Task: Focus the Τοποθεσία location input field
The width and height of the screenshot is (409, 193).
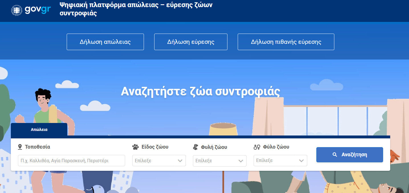Action: 71,161
